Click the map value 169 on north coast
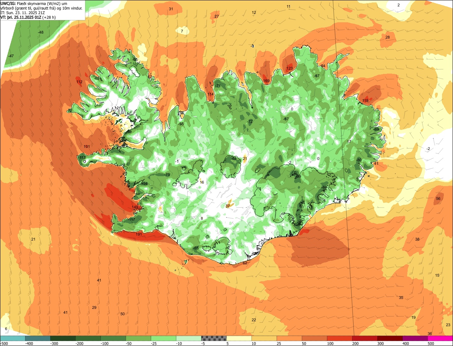 pos(266,81)
